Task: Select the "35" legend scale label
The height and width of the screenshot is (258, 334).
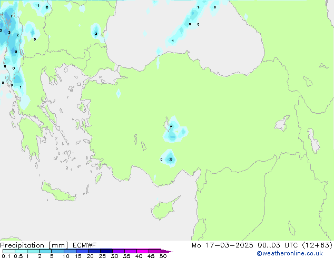Action: pyautogui.click(x=126, y=256)
